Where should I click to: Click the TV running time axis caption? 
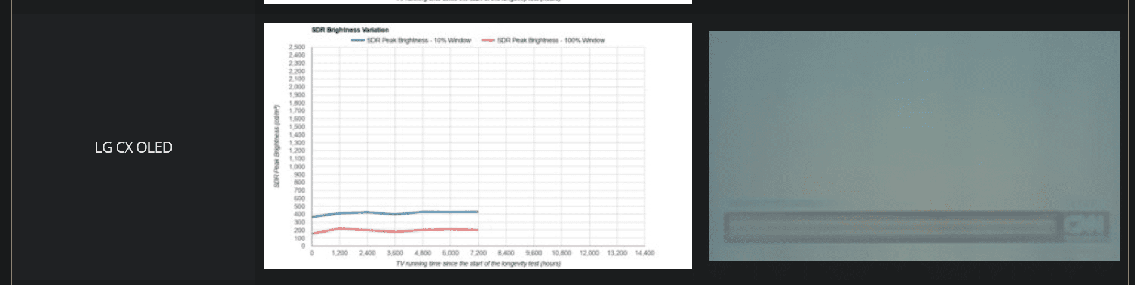478,264
